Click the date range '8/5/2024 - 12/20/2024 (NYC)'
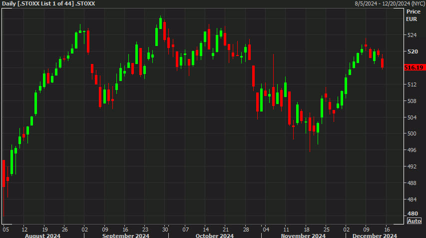 tap(390, 3)
